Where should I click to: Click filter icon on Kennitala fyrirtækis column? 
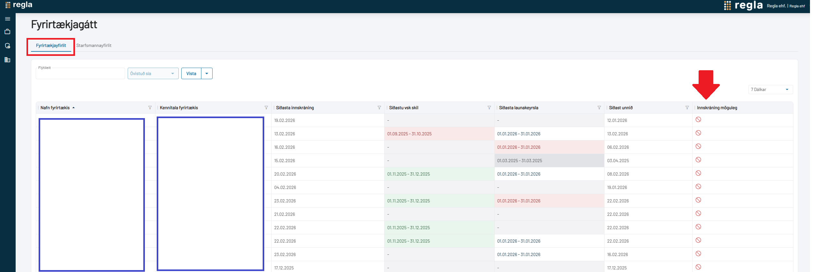(x=266, y=108)
